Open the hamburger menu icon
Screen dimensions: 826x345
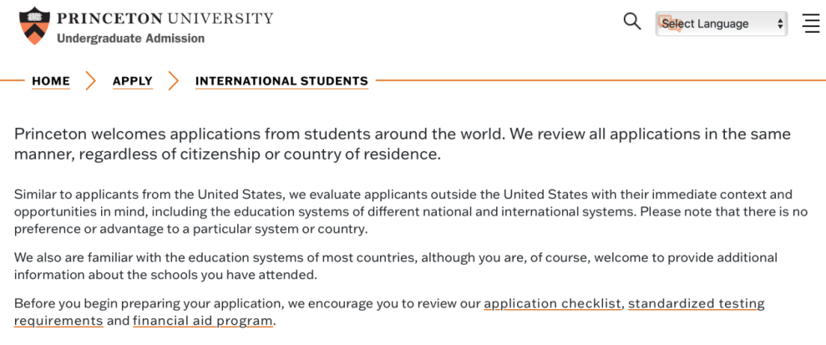pos(810,23)
